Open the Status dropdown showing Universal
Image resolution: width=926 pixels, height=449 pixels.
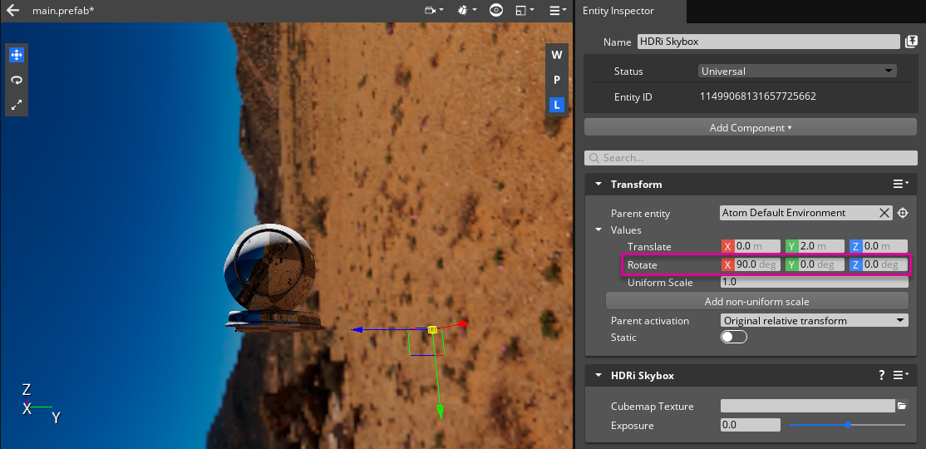pyautogui.click(x=797, y=72)
